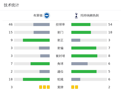Click Brighton's green corner kicks bar
This screenshot has height=91, width=121.
(40, 64)
